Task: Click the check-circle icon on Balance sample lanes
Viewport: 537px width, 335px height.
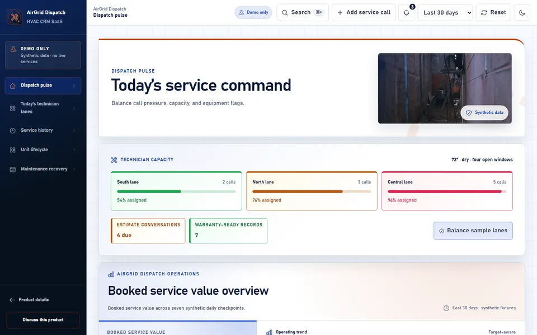Action: click(x=441, y=231)
